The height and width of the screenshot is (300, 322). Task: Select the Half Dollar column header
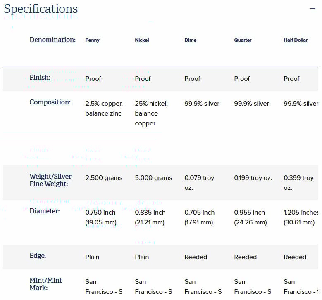pyautogui.click(x=296, y=40)
